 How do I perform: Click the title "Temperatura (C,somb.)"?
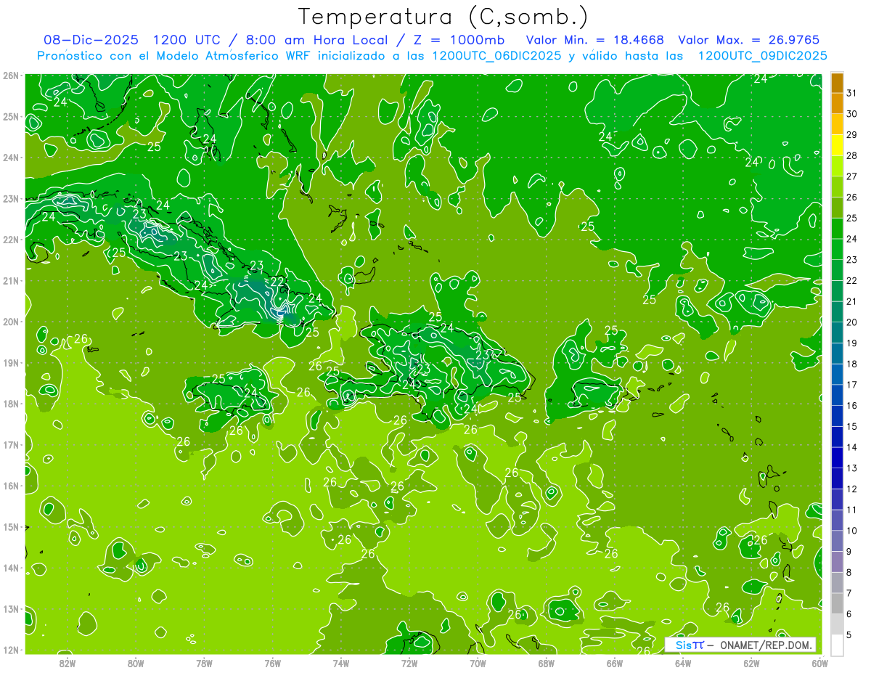pos(443,17)
